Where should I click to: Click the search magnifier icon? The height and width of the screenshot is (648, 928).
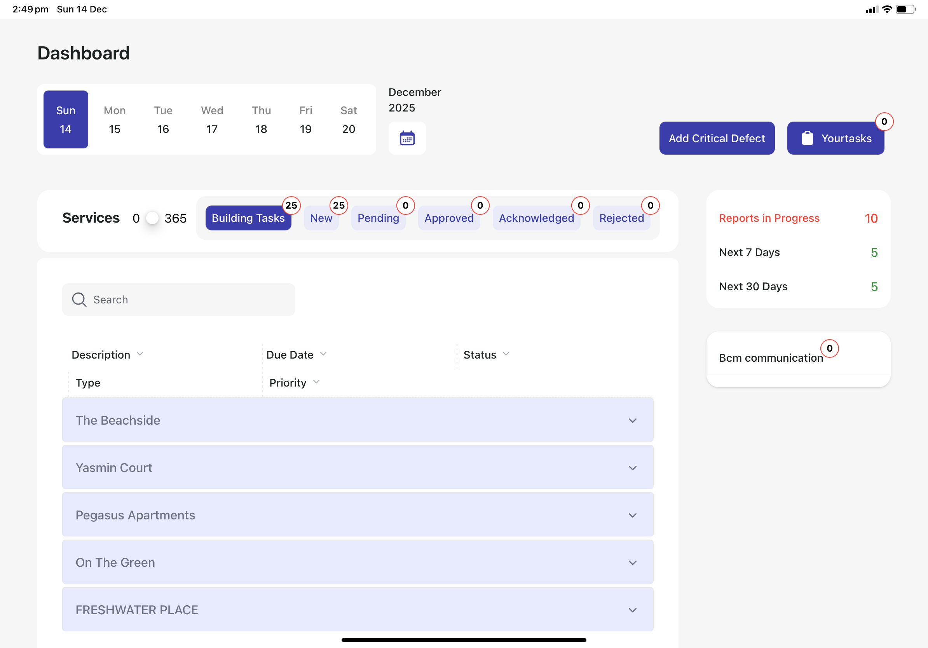coord(79,300)
